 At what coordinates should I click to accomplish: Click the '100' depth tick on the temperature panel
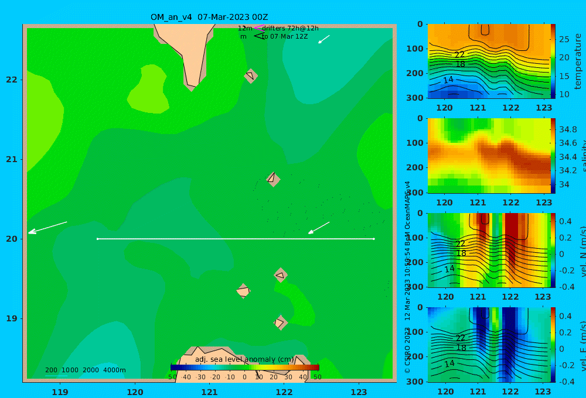[x=415, y=49]
